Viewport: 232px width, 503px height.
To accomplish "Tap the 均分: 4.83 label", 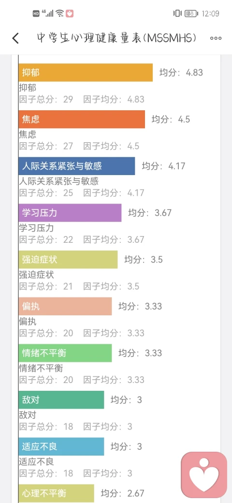I will point(181,73).
